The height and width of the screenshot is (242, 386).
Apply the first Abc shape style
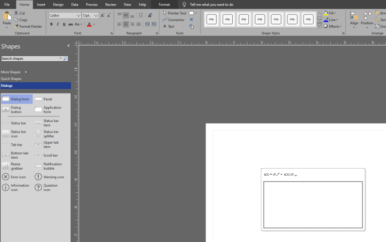(212, 19)
